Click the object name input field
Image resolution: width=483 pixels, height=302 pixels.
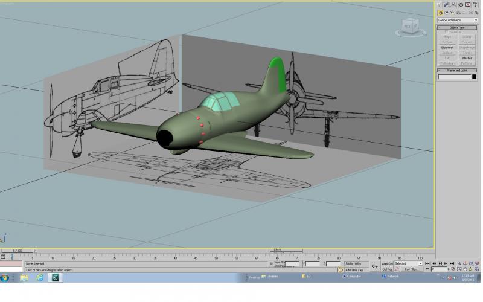(455, 77)
